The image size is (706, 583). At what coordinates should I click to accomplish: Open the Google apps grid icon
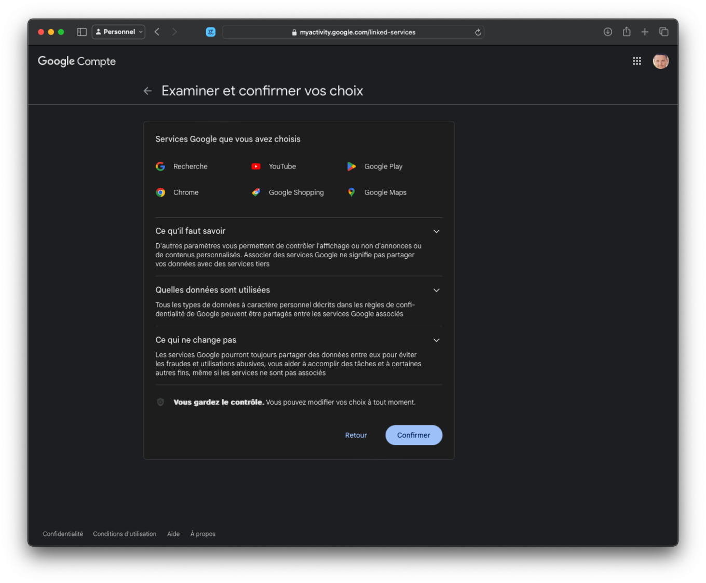tap(637, 61)
